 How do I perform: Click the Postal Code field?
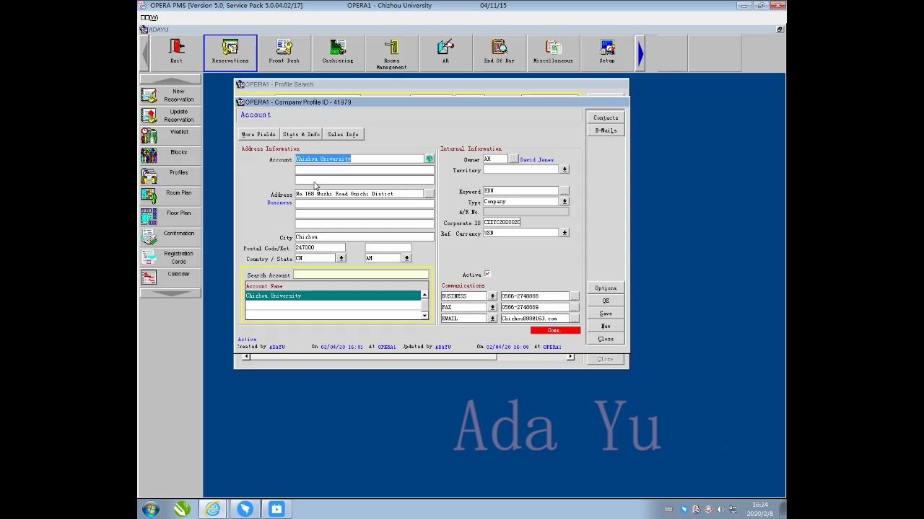[x=320, y=247]
